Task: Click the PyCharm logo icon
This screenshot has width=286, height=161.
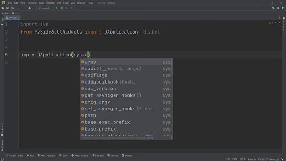Action: click(x=4, y=3)
